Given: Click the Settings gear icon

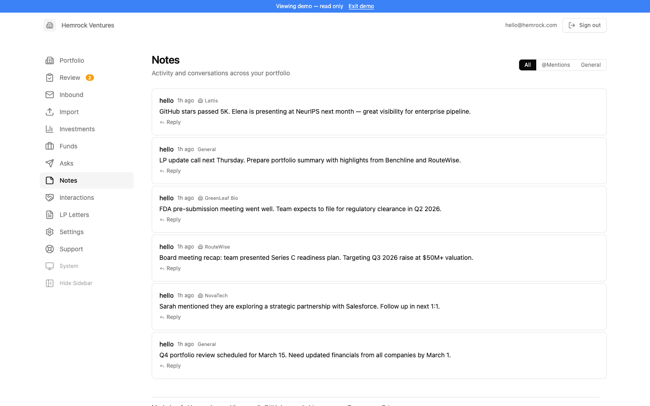Looking at the screenshot, I should point(50,232).
